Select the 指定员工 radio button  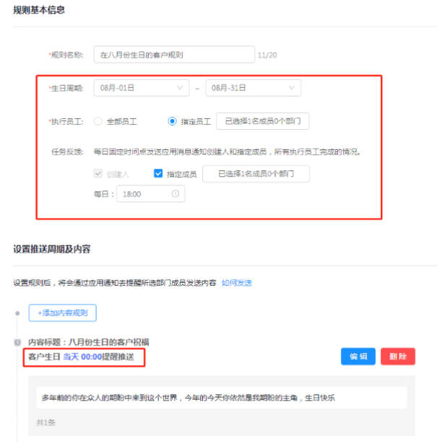tap(172, 121)
